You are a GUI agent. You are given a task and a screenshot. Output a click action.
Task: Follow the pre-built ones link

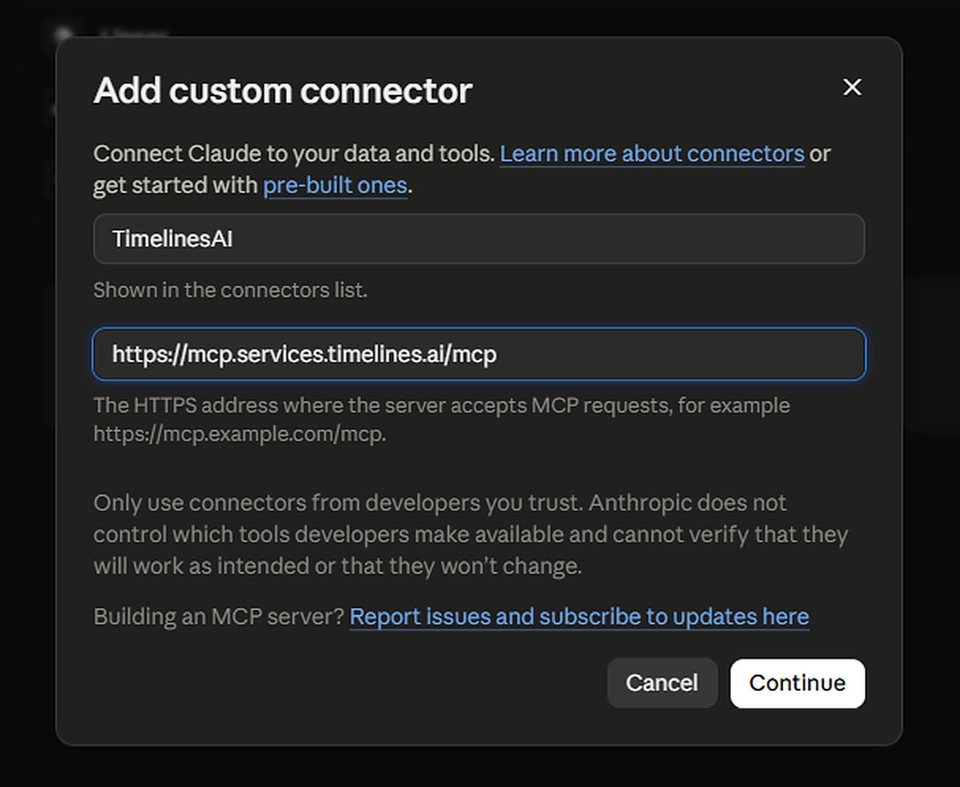335,185
